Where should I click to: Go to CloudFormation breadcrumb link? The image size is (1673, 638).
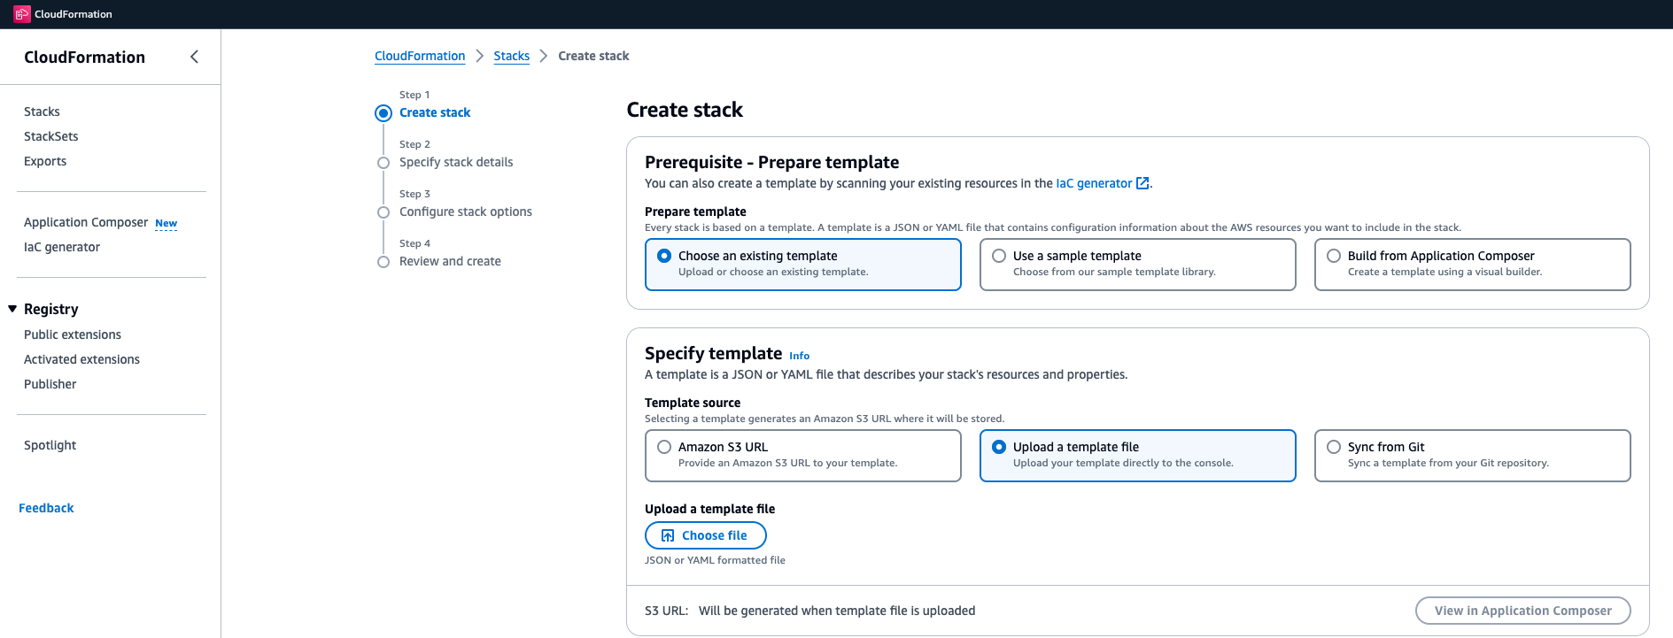pyautogui.click(x=420, y=56)
